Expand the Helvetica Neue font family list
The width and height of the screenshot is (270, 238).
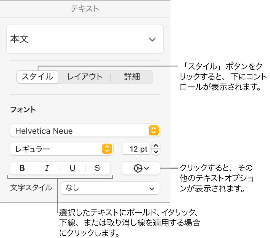[154, 130]
